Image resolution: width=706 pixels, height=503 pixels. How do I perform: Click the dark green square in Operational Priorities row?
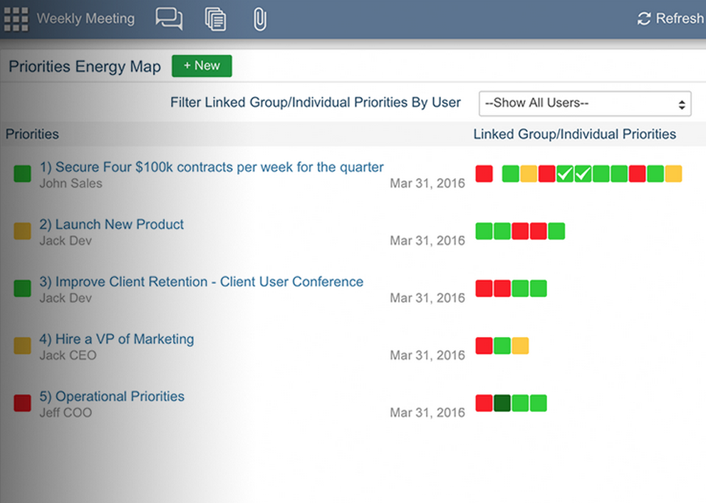coord(503,403)
